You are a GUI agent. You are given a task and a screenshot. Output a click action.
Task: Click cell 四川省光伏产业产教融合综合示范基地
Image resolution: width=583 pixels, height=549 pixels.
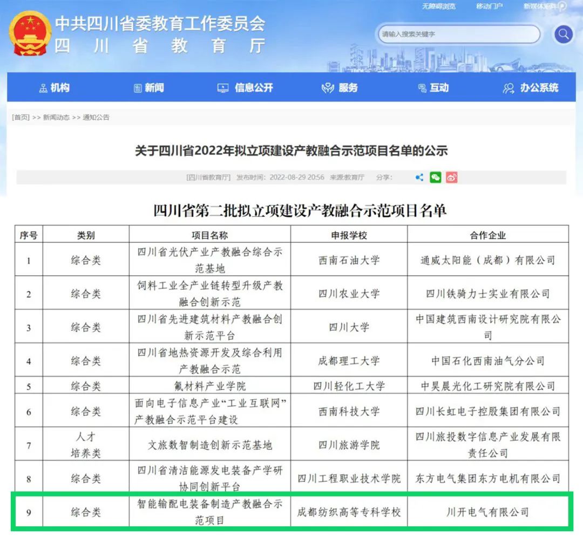click(x=209, y=260)
